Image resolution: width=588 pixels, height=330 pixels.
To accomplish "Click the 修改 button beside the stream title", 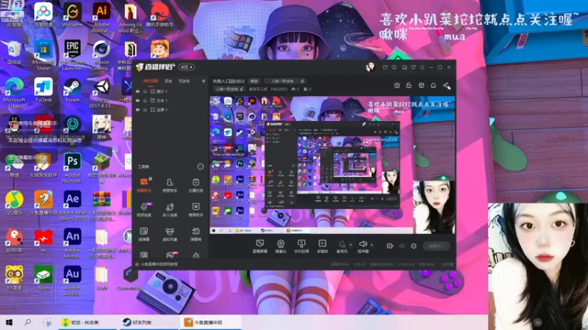I will 254,81.
